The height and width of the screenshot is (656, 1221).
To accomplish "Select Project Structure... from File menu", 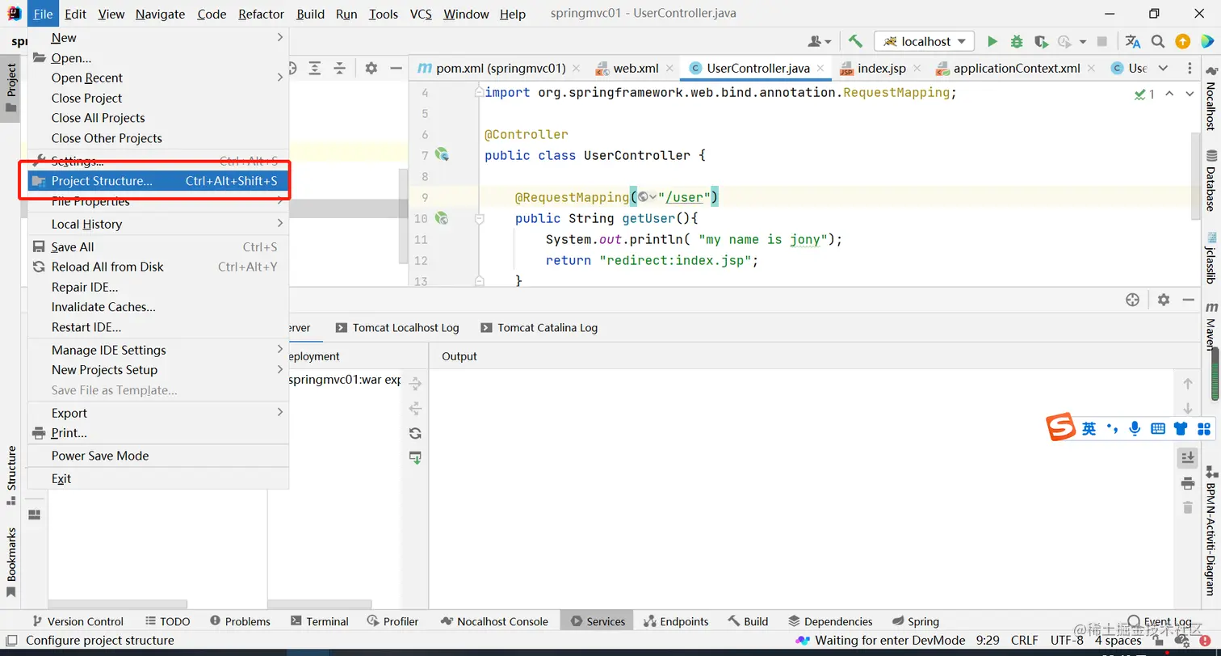I will tap(102, 181).
